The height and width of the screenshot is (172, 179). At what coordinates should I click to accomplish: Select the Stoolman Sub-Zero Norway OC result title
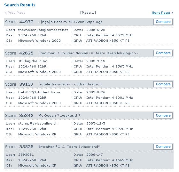[89, 53]
